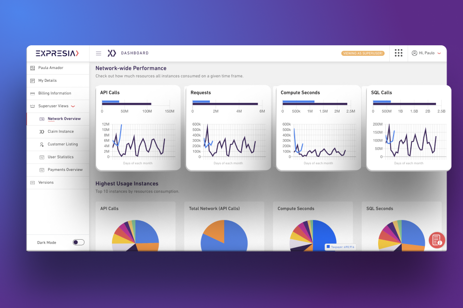
Task: Open the apps grid icon
Action: click(x=398, y=53)
